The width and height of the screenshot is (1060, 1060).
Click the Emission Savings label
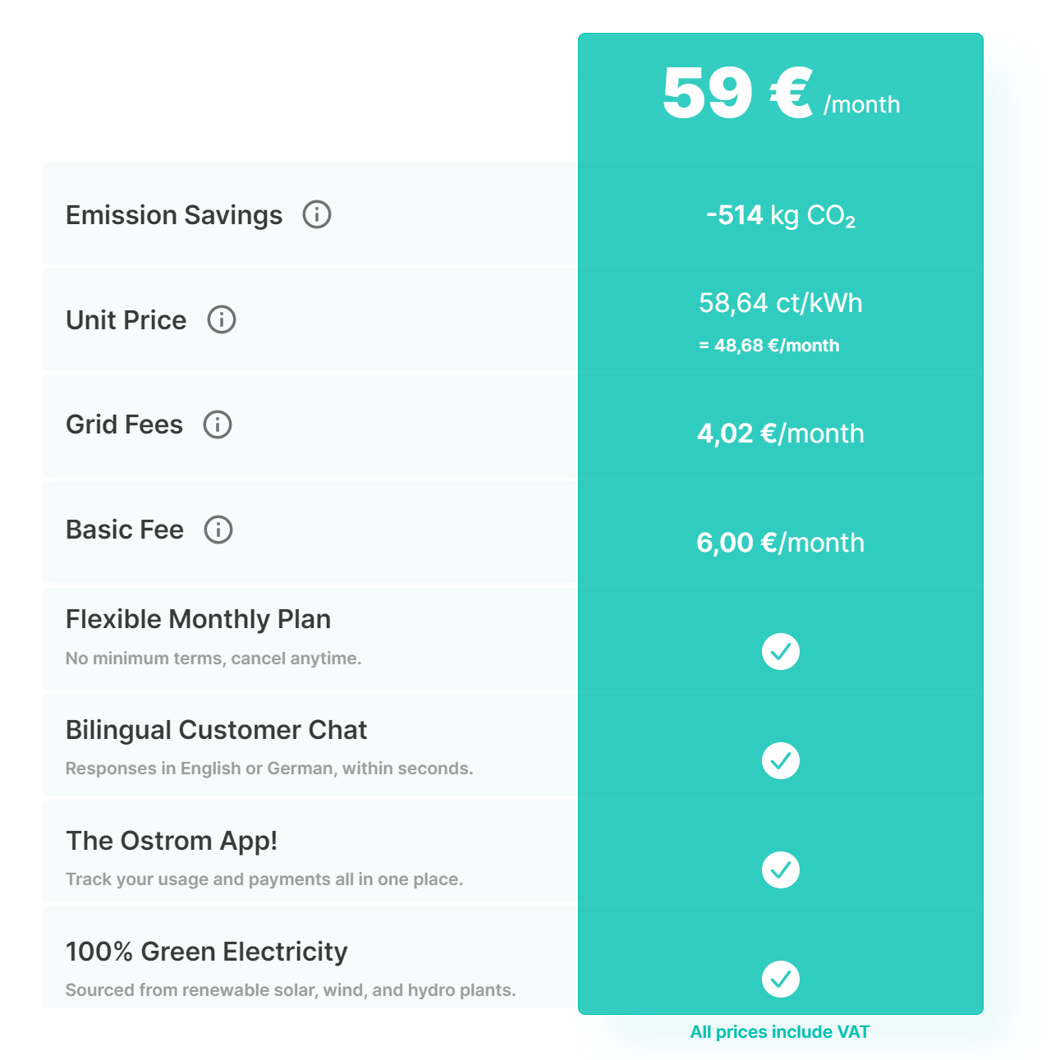pos(174,215)
